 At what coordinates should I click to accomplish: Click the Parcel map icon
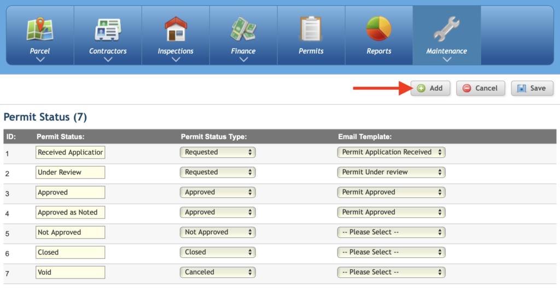pos(40,29)
